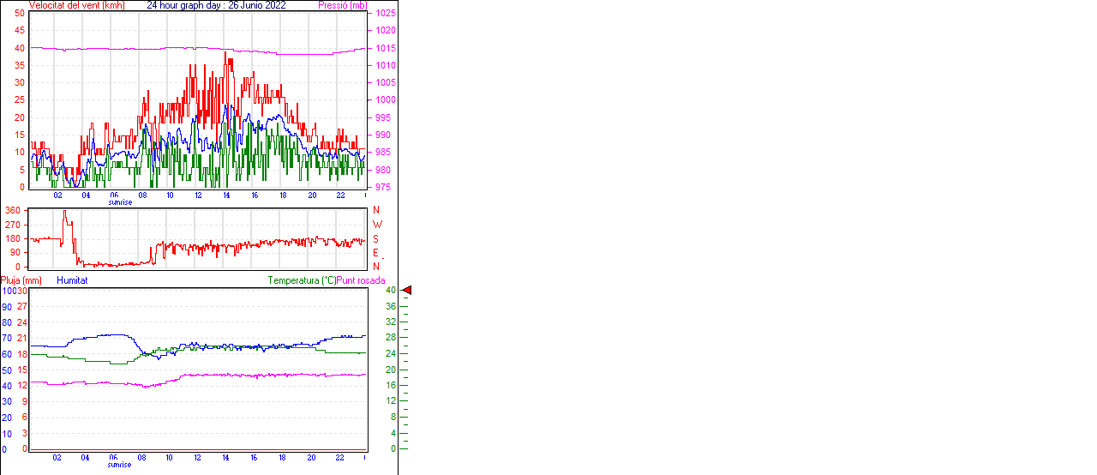Click the sunrise marker under wind graph
1097x475 pixels.
click(120, 202)
